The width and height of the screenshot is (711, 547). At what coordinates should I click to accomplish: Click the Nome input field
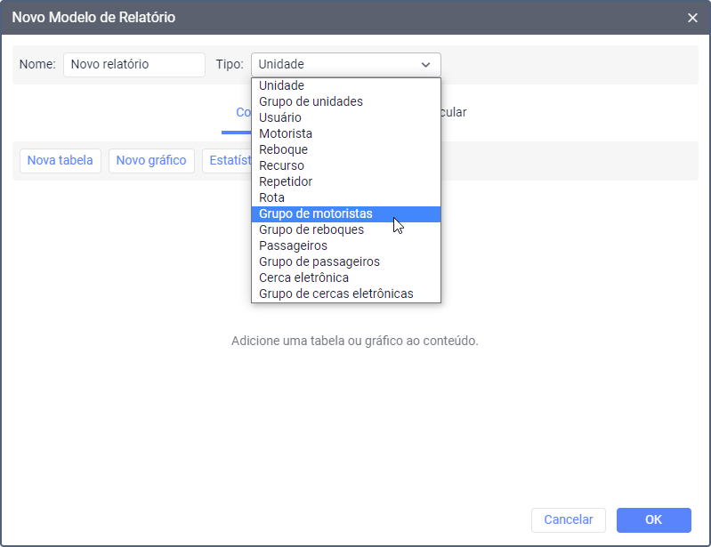click(133, 65)
